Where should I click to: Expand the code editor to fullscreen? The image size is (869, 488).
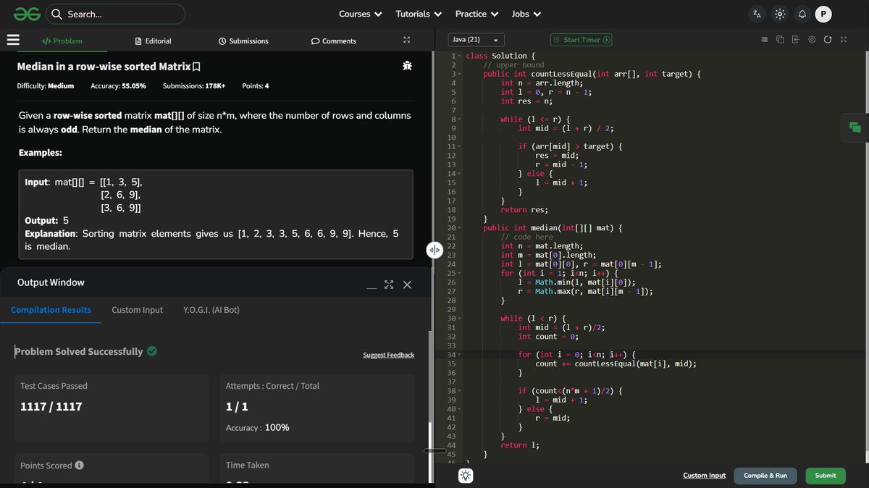click(x=844, y=40)
